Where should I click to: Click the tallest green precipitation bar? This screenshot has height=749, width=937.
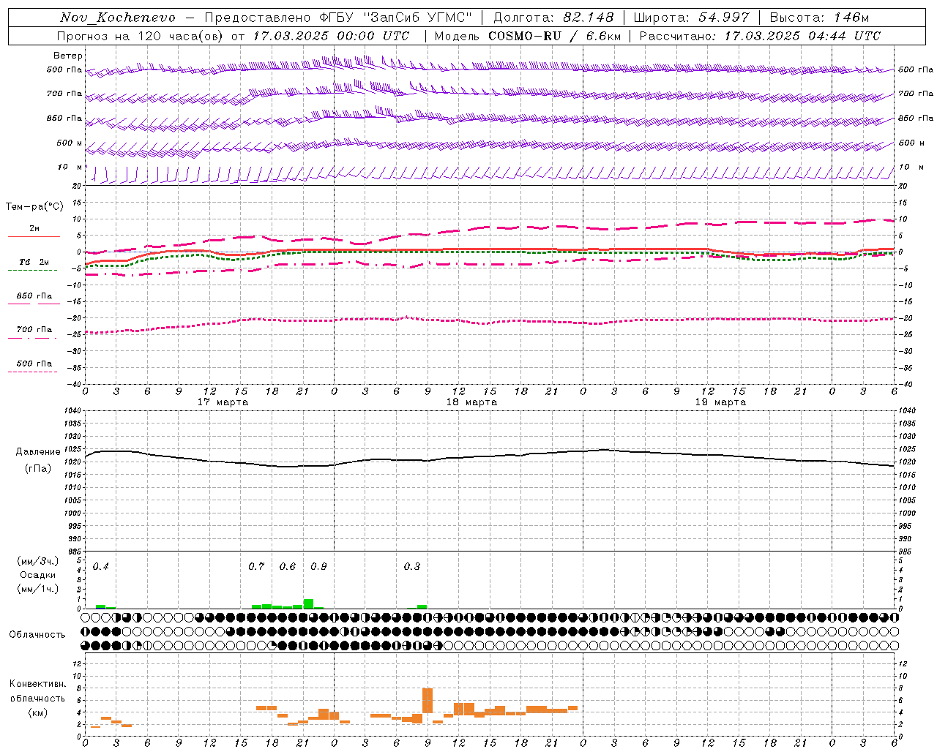(308, 604)
